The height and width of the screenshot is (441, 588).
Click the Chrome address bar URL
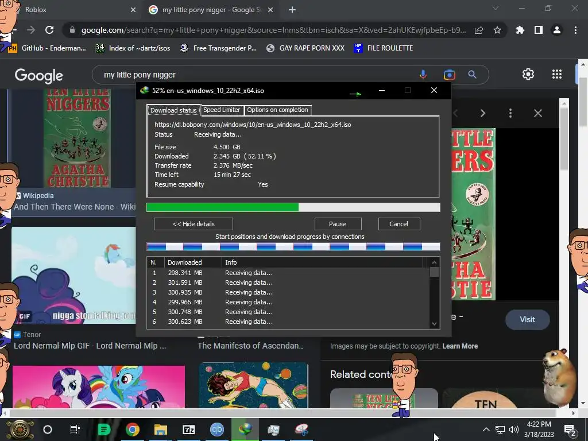click(273, 30)
